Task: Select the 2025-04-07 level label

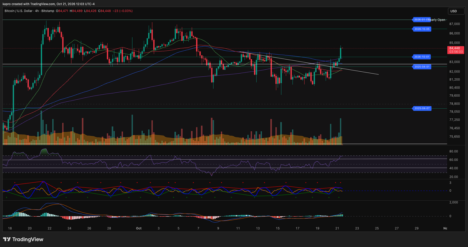Action: coord(422,108)
